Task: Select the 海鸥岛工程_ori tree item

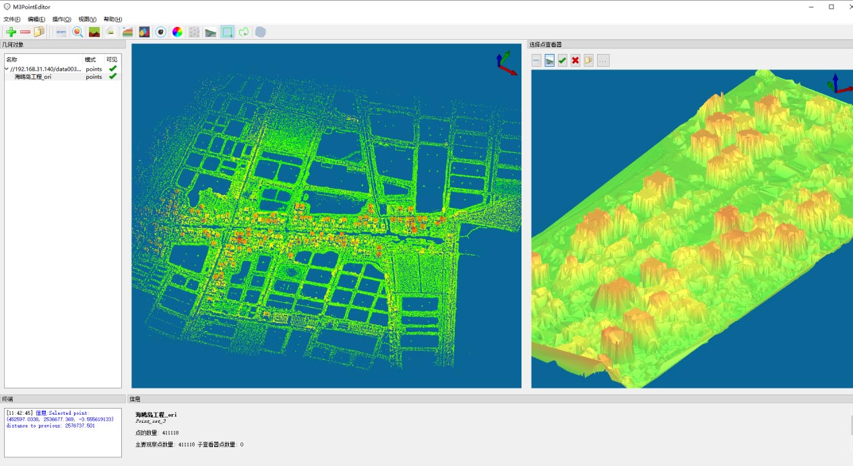Action: pos(33,77)
